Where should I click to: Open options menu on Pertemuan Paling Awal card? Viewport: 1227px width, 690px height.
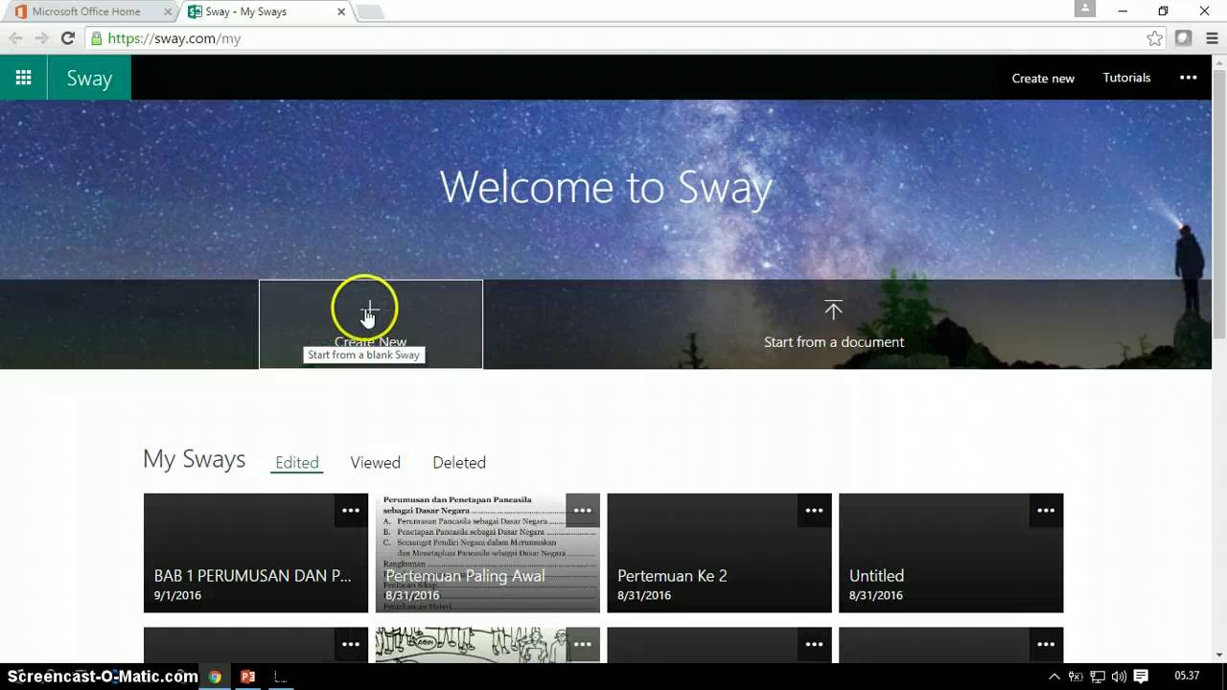pos(583,511)
